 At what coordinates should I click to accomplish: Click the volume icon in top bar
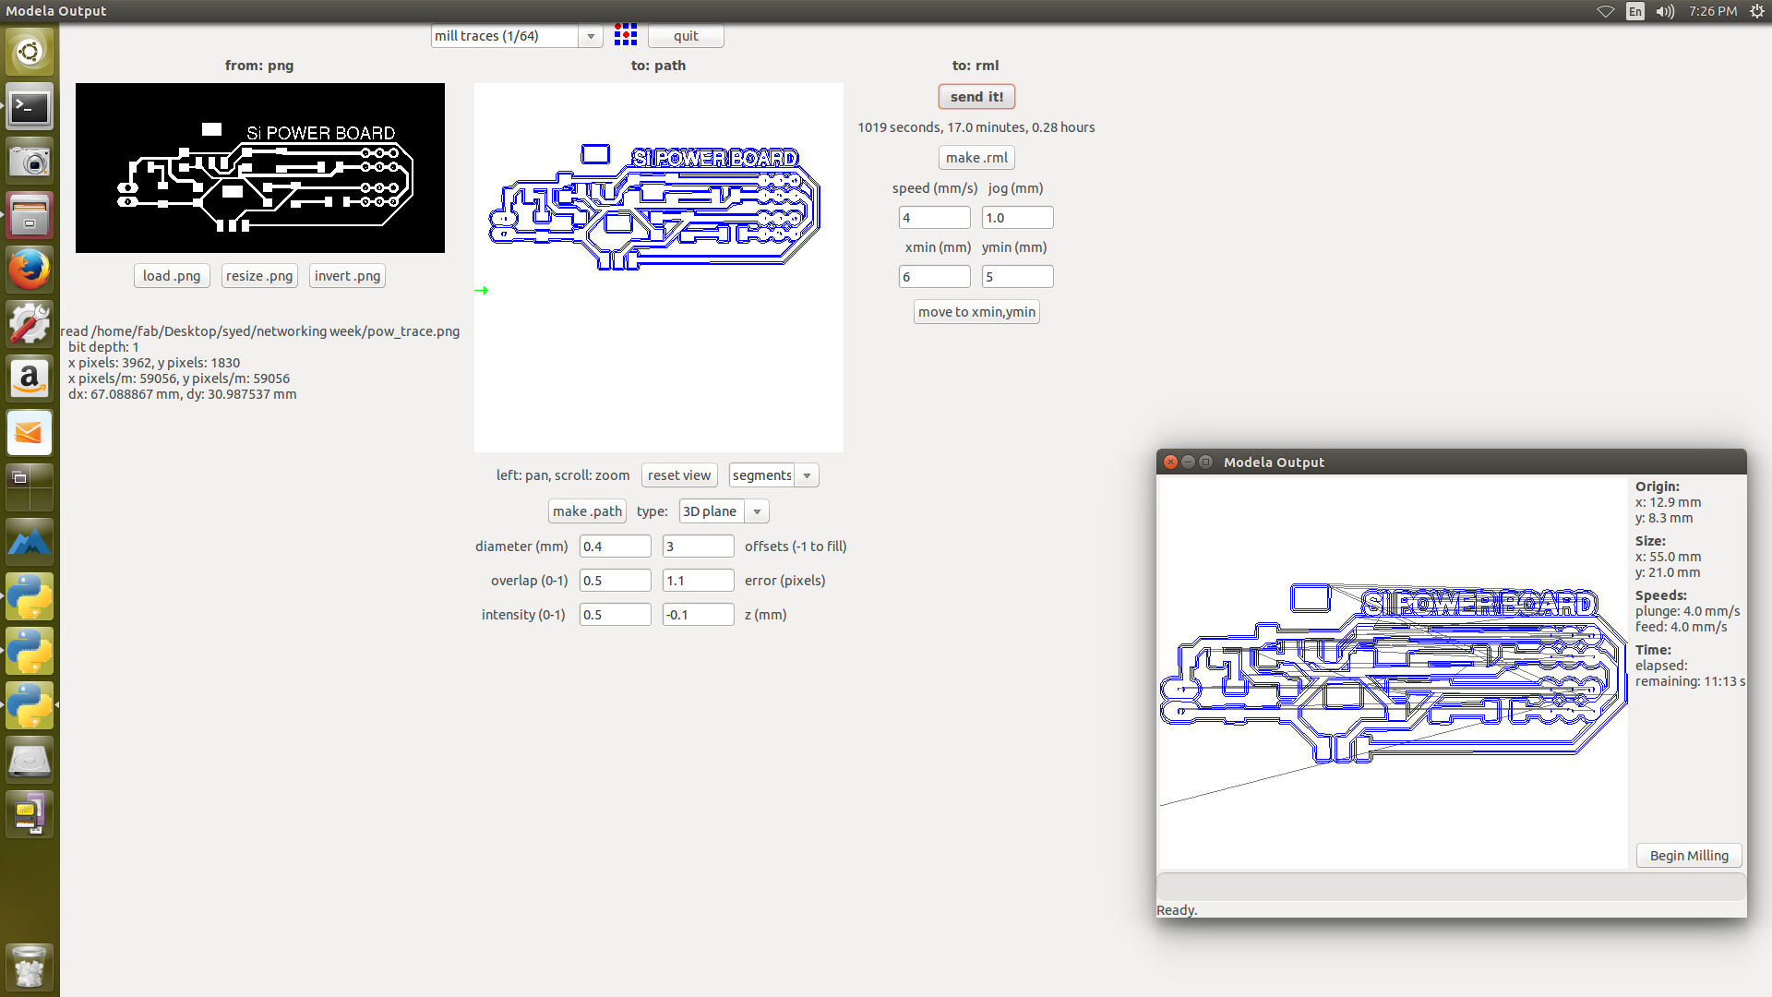coord(1665,11)
